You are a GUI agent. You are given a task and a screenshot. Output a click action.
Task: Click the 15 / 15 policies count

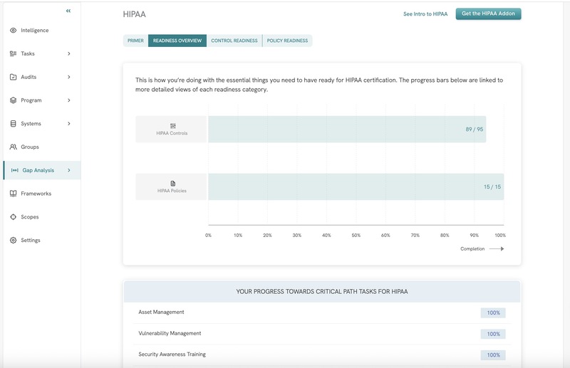coord(492,186)
